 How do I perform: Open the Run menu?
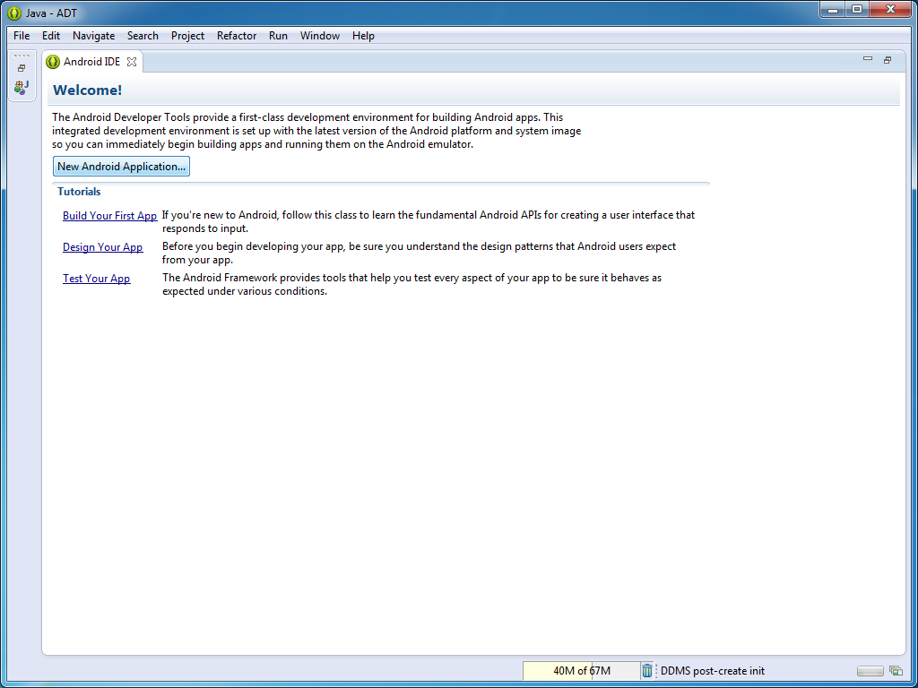tap(278, 36)
